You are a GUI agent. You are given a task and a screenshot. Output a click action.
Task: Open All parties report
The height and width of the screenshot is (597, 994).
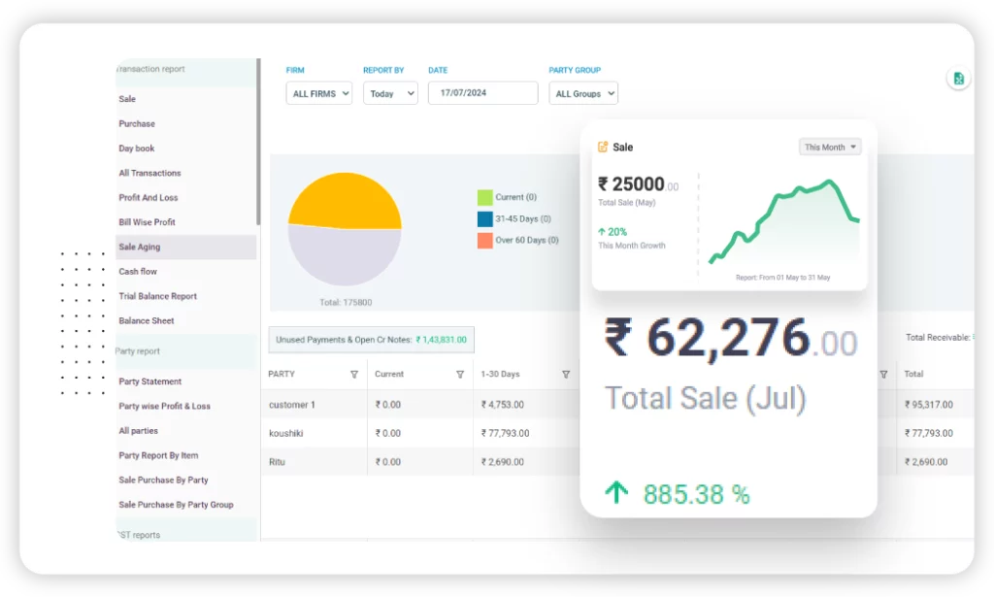pyautogui.click(x=138, y=431)
